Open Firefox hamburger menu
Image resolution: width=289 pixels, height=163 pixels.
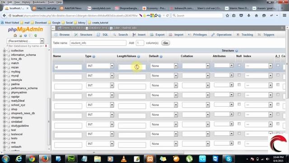[284, 15]
